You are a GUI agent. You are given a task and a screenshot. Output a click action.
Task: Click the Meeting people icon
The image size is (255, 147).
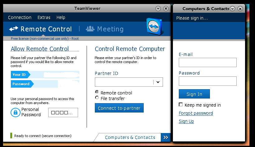coord(90,29)
